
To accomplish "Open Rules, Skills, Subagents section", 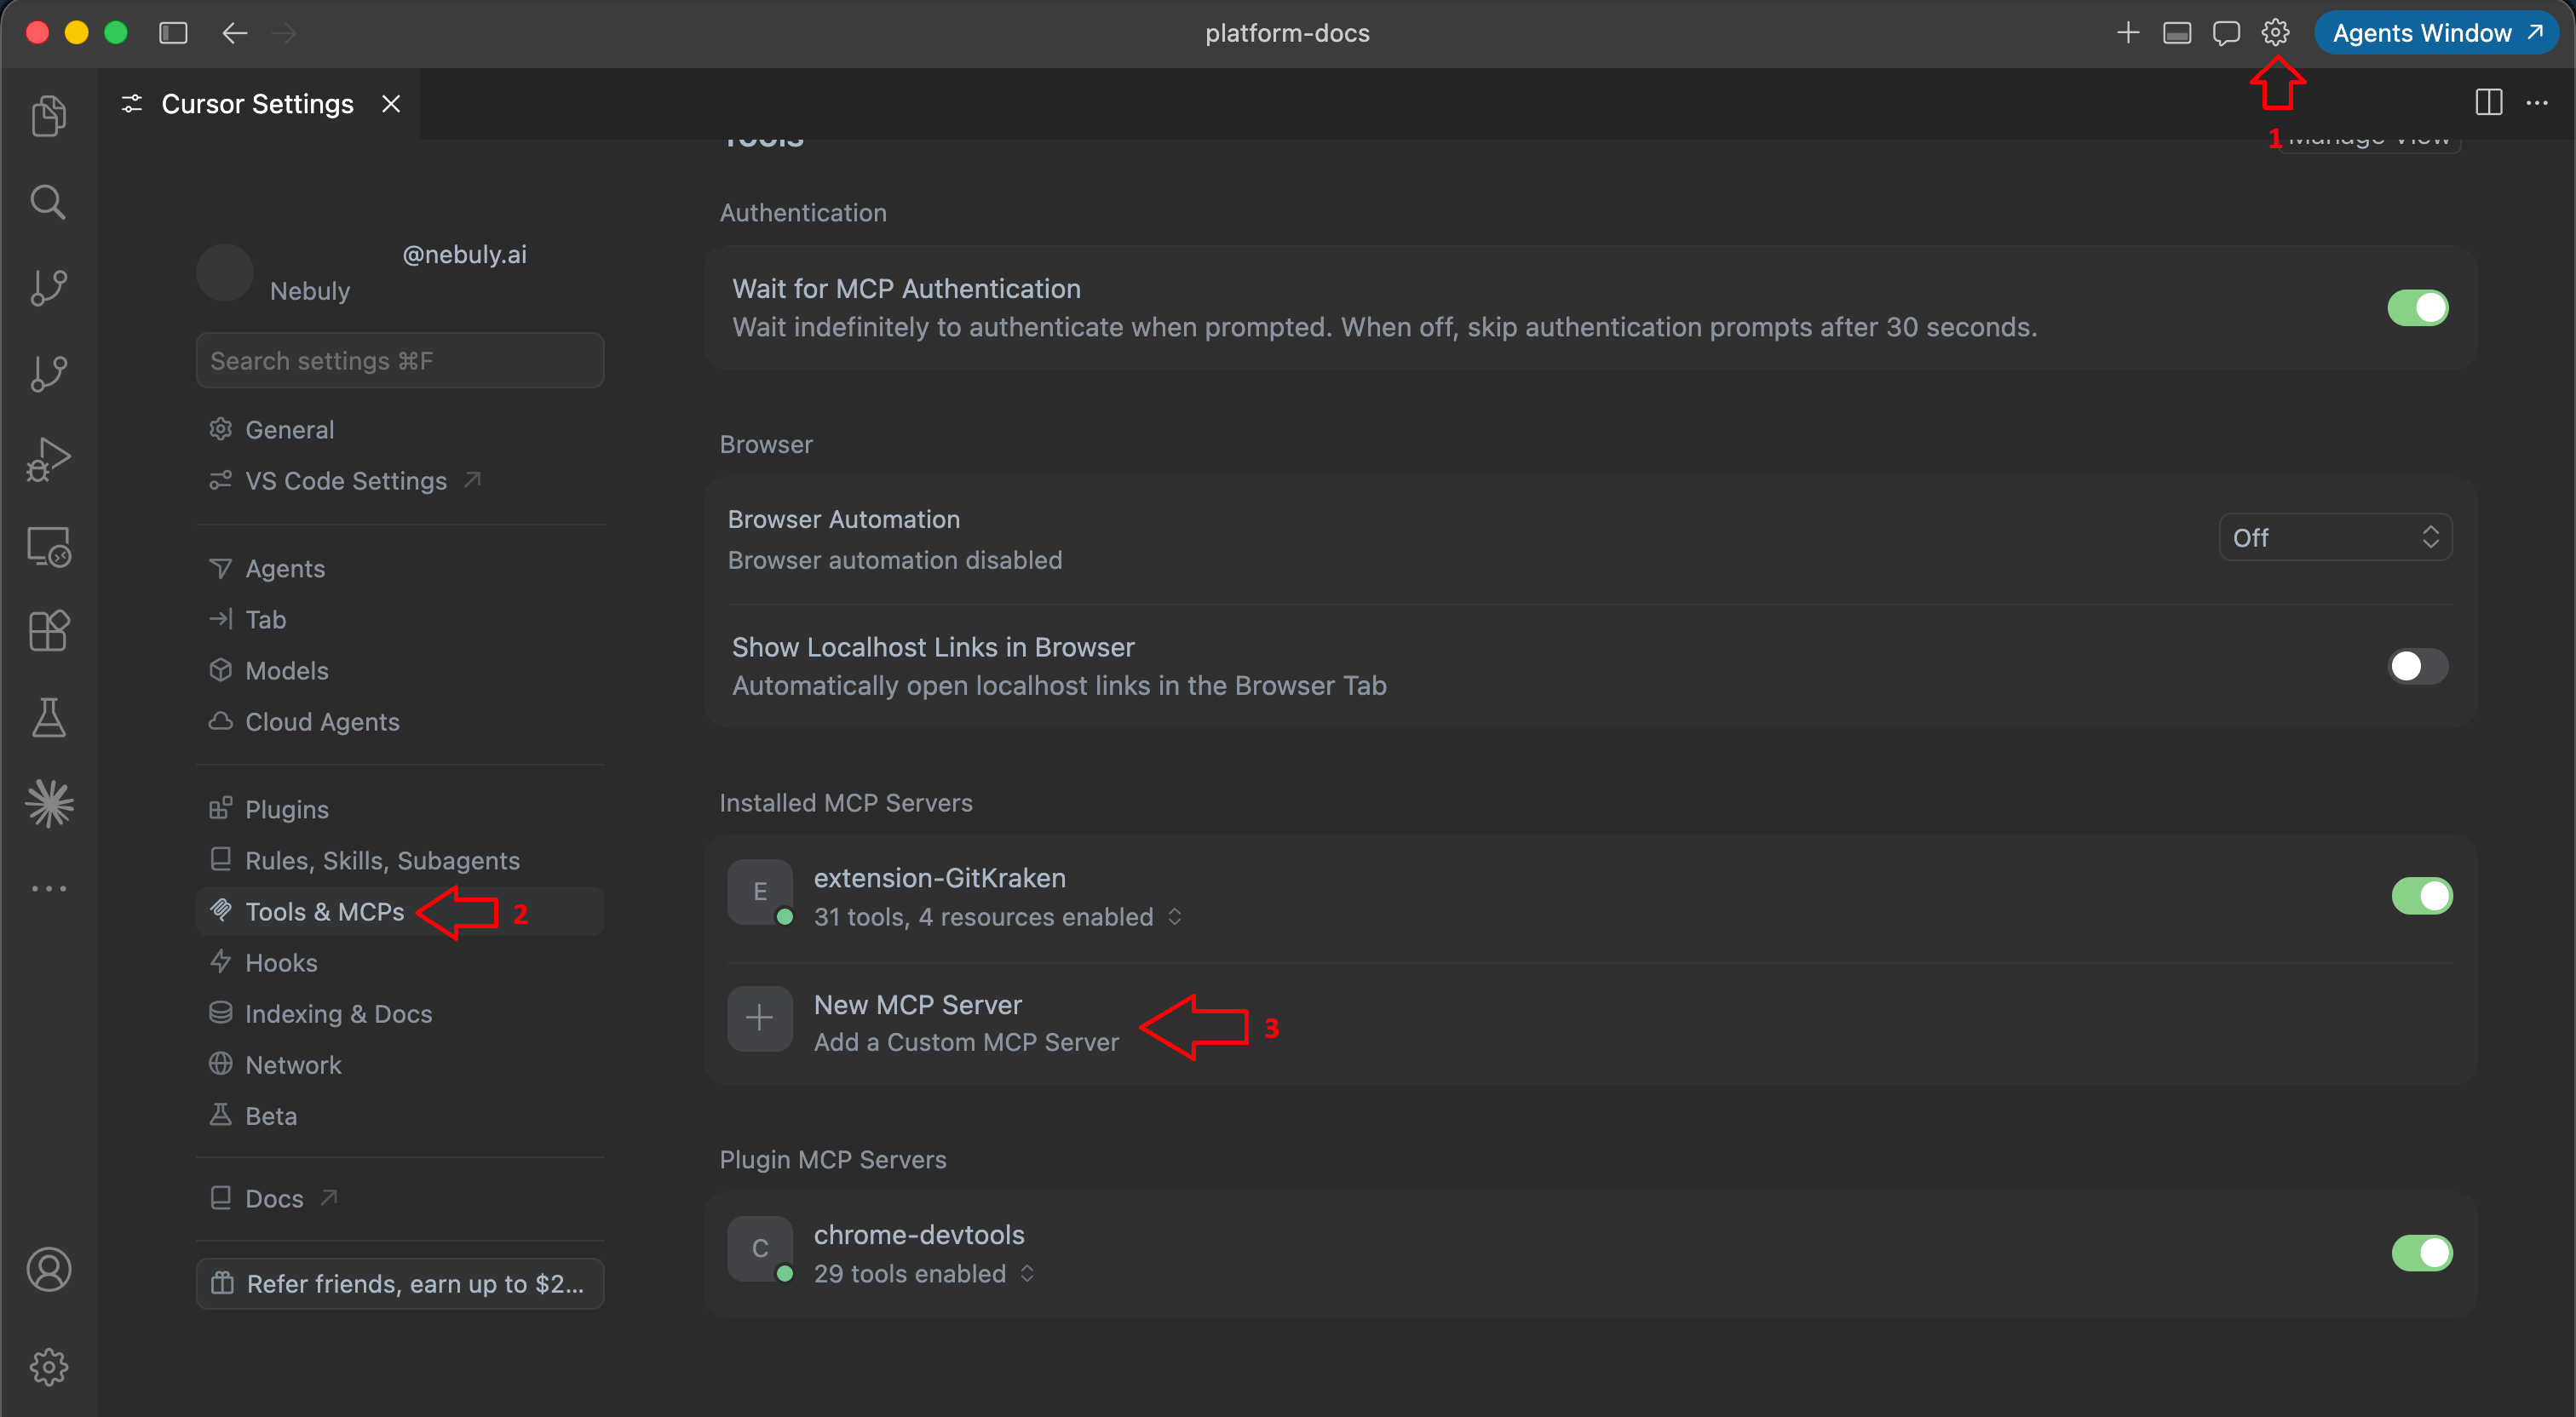I will point(400,861).
